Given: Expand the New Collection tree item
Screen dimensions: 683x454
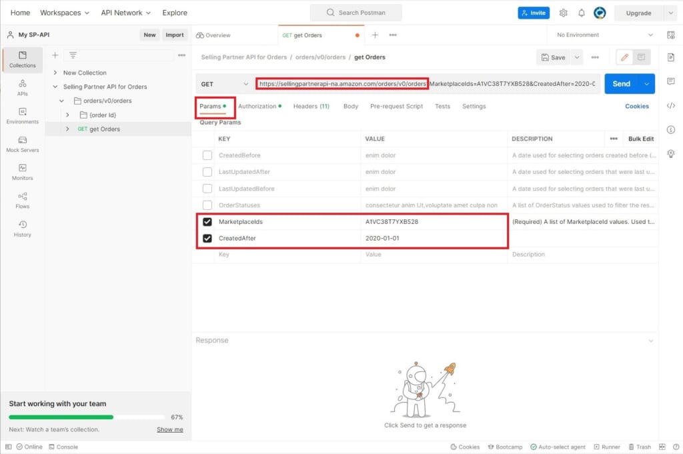Looking at the screenshot, I should click(55, 73).
